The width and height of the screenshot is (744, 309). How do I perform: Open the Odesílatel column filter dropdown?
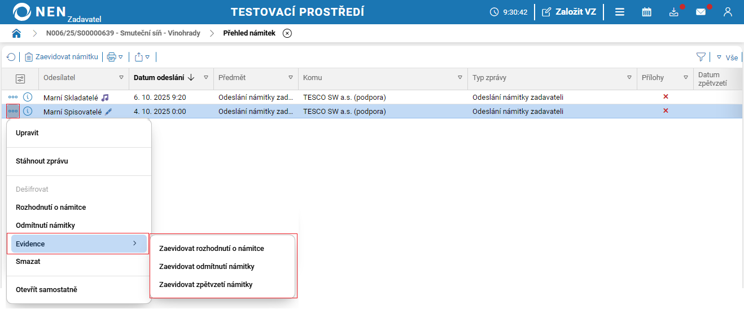tap(121, 78)
